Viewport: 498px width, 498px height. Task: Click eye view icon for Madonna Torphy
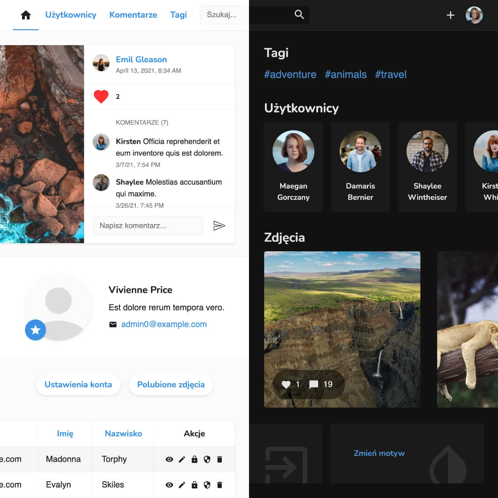click(x=169, y=459)
